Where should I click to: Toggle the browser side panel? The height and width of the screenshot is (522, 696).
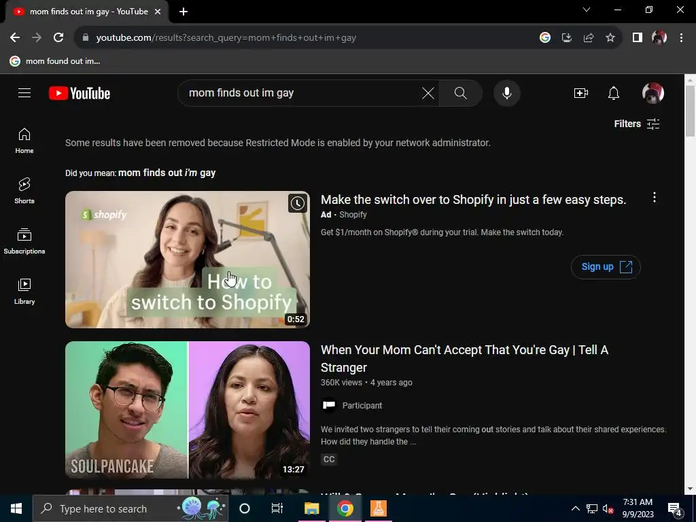point(638,38)
